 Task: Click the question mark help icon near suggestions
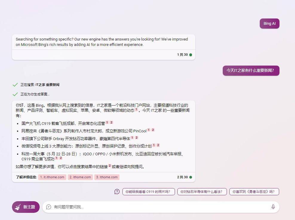tap(116, 192)
